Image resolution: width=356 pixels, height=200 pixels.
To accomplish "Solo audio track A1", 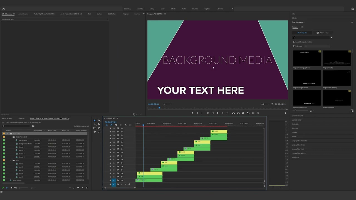I will (x=125, y=184).
